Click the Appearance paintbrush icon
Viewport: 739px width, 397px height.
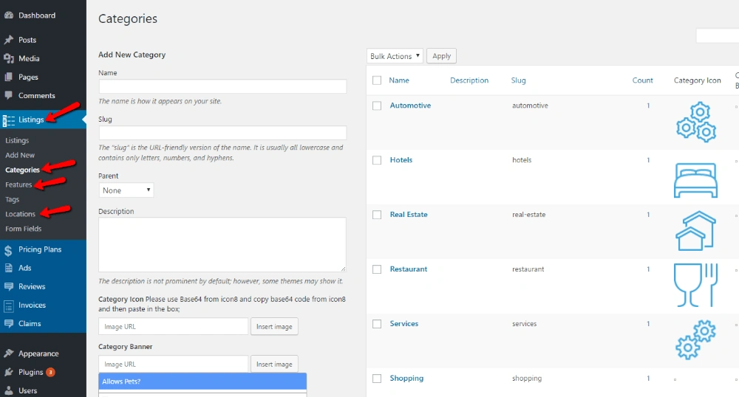pos(8,353)
